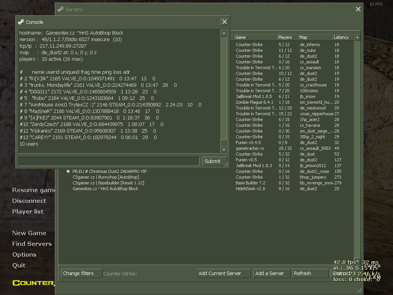
Task: Open Find Servers from main menu
Action: [x=32, y=244]
